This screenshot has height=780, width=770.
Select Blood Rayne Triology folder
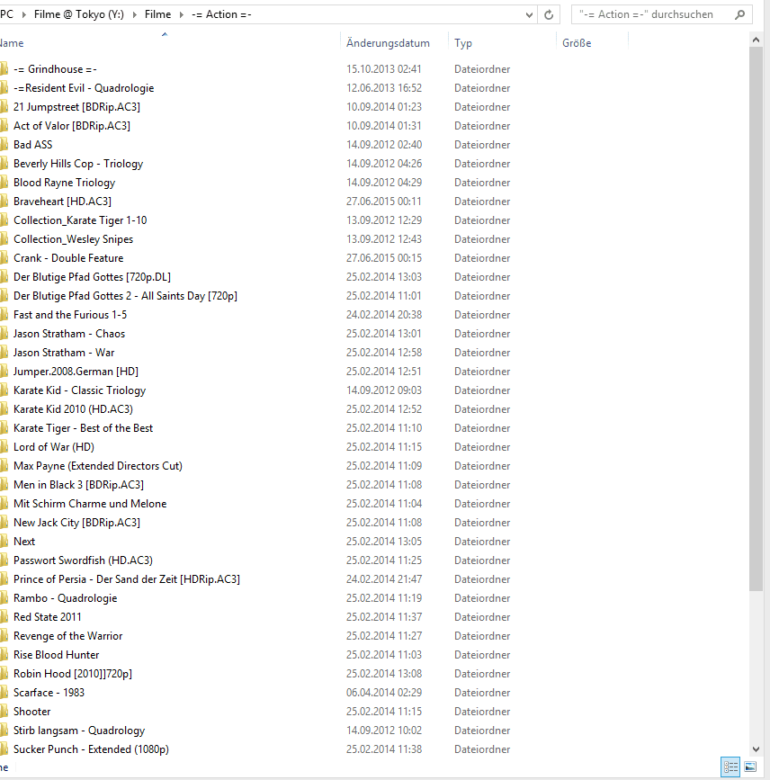pyautogui.click(x=64, y=183)
